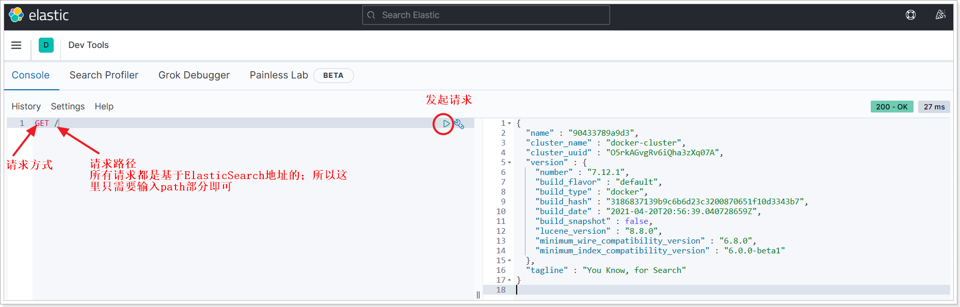The image size is (960, 307).
Task: Open the Search Profiler tab
Action: pos(104,75)
